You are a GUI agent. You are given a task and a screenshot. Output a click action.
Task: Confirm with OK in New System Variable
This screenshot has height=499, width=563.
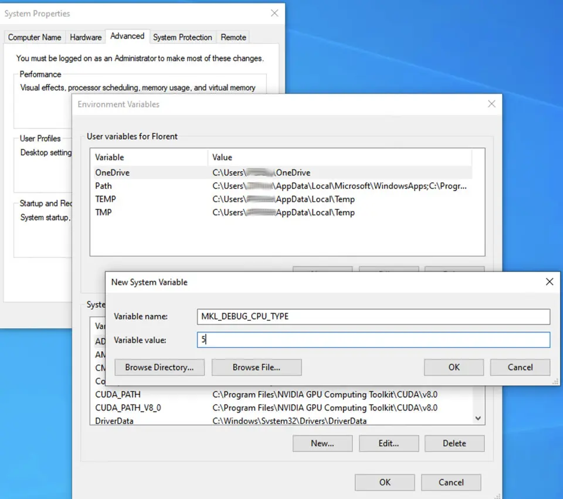(x=454, y=367)
